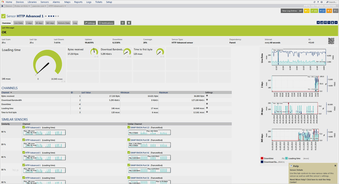Click the envelope email icon
This screenshot has width=339, height=184.
325,23
